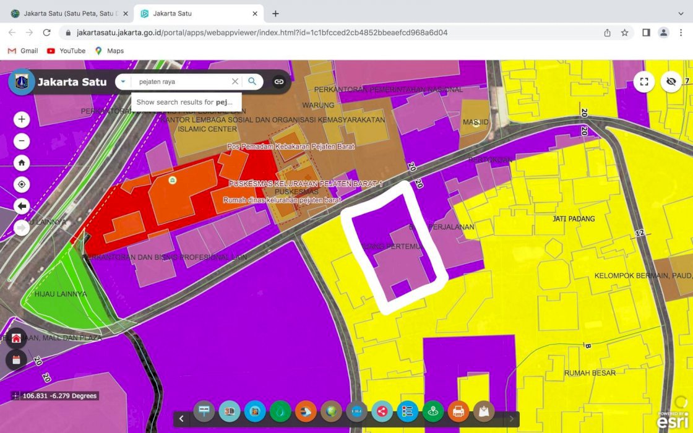Open the legend list widget

(407, 411)
